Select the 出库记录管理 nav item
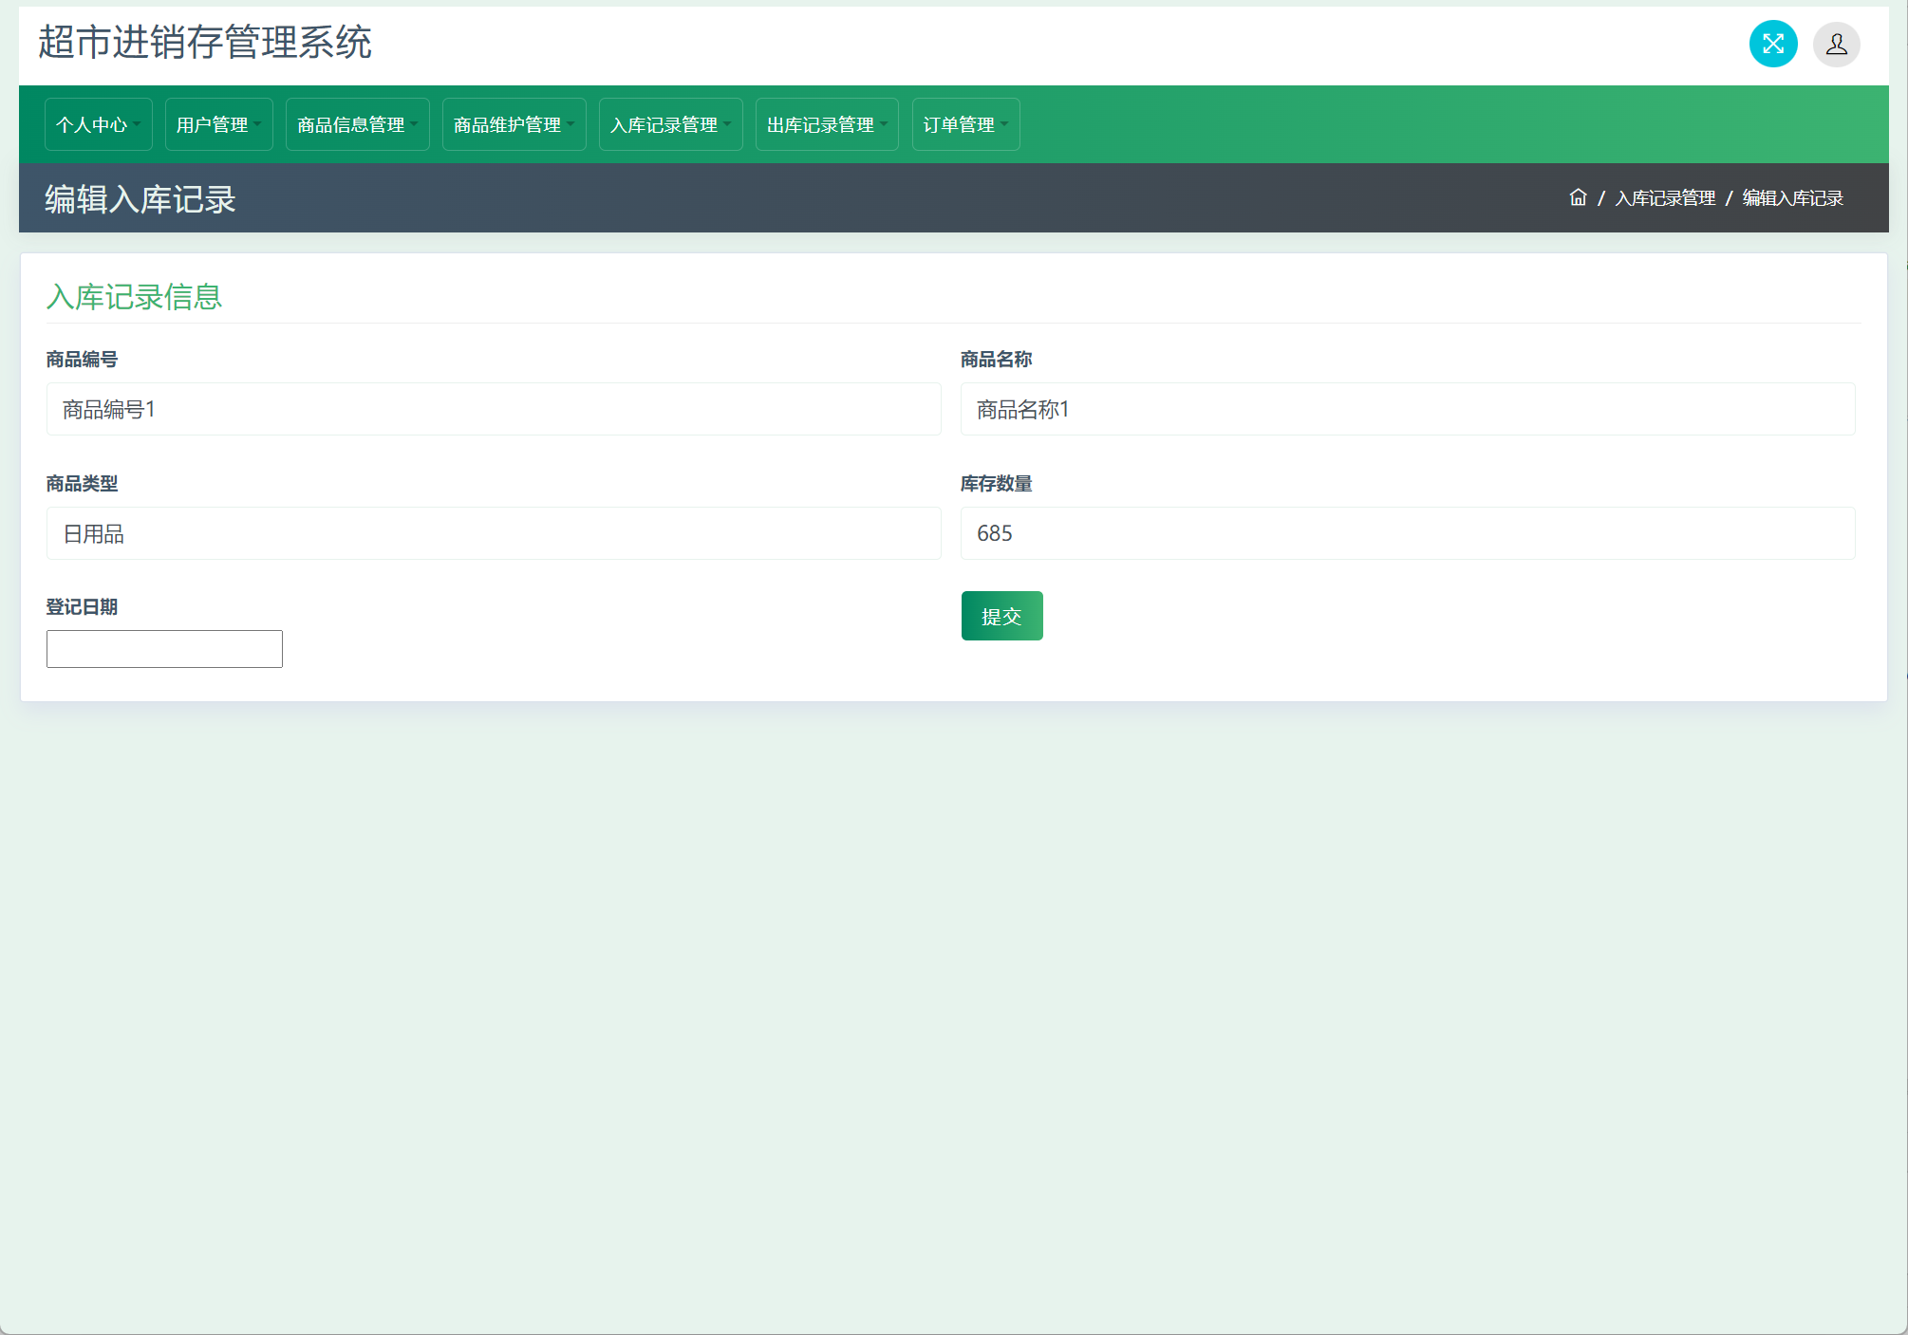 827,124
